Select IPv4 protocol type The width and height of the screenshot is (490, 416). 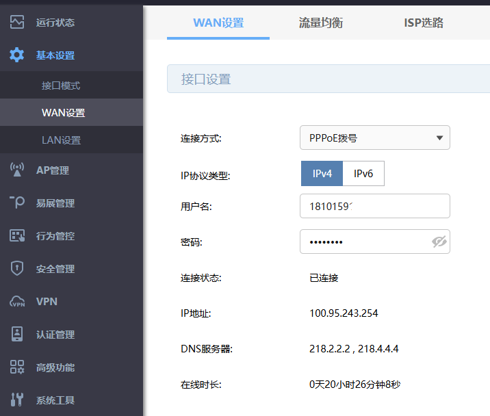point(322,174)
